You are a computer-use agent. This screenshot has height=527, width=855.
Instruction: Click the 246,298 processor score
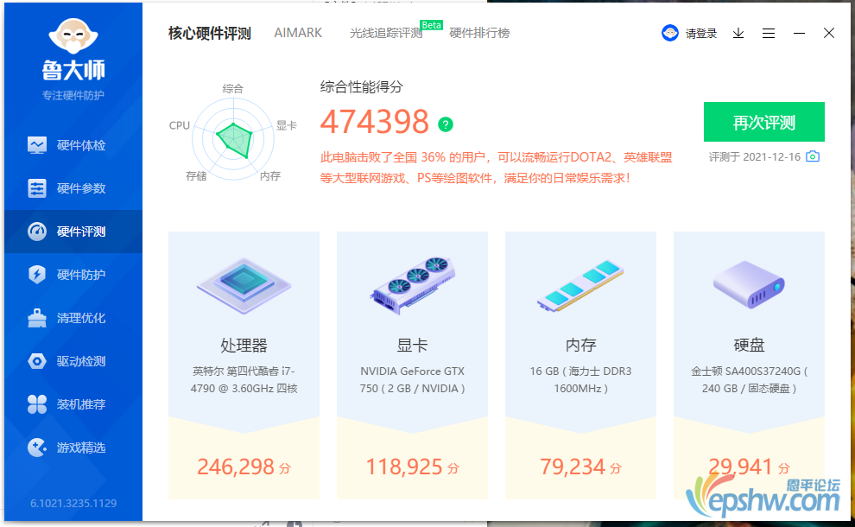coord(236,467)
